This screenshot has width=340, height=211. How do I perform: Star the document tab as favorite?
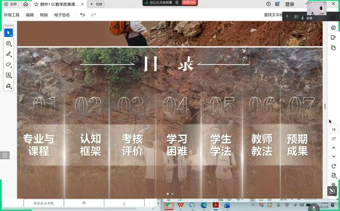tap(36, 4)
